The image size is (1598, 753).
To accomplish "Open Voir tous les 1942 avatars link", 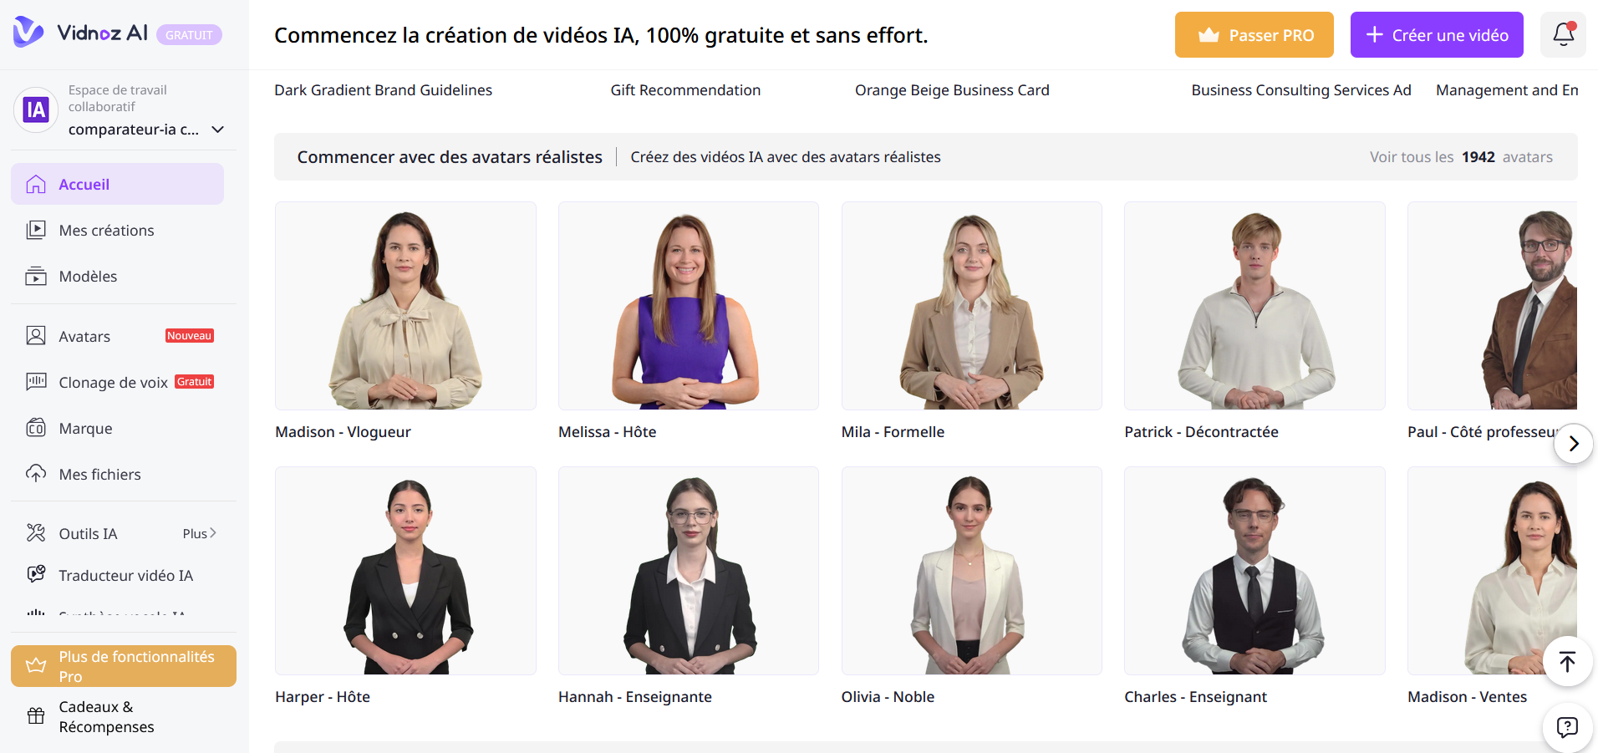I will click(x=1461, y=157).
